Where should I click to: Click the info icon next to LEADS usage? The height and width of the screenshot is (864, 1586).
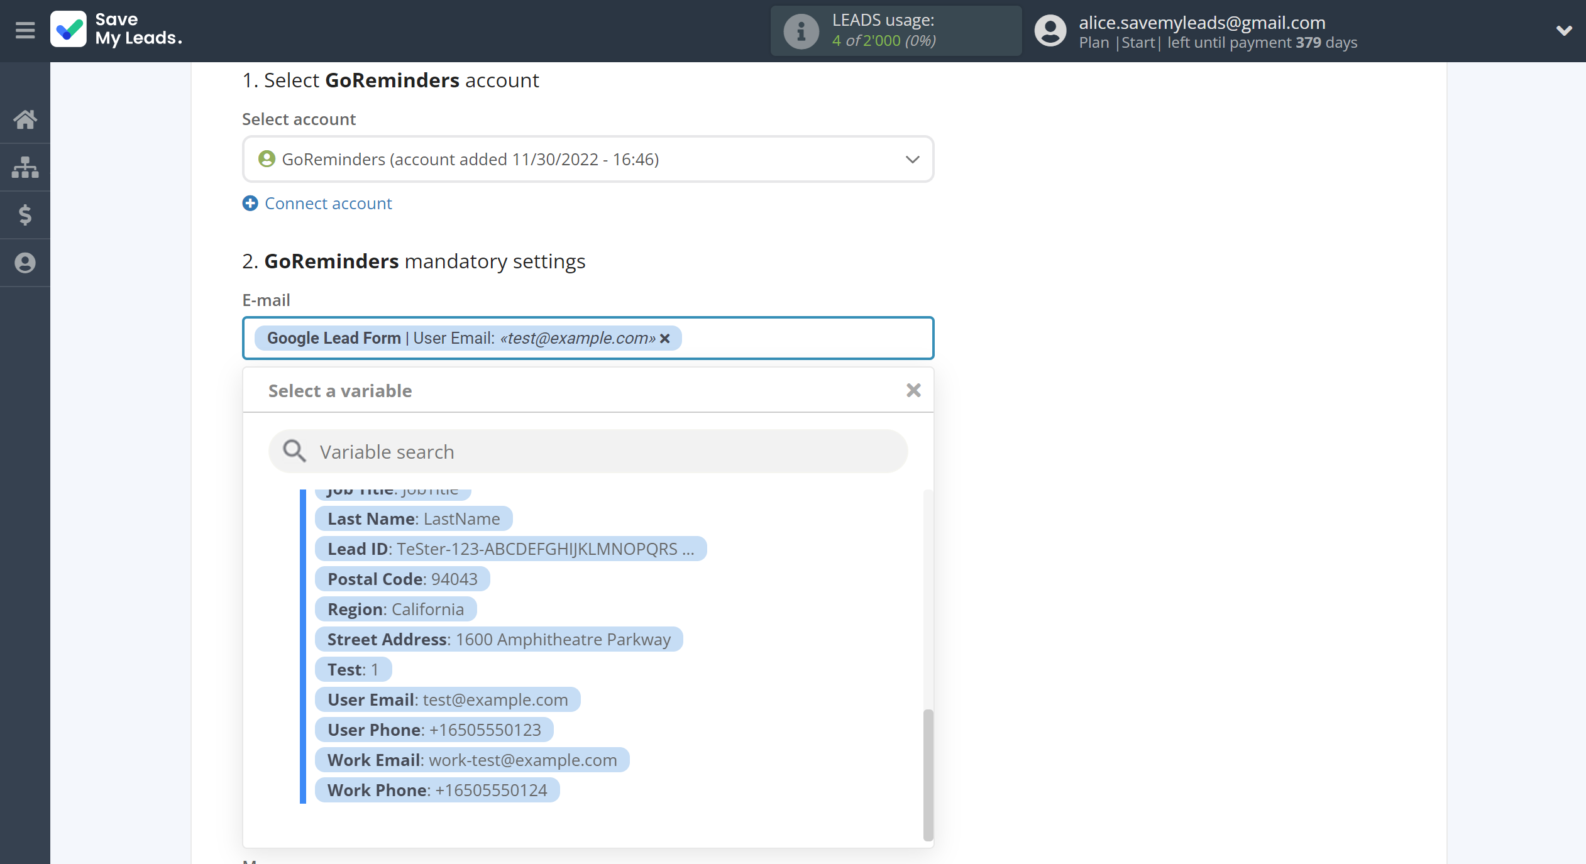point(800,31)
